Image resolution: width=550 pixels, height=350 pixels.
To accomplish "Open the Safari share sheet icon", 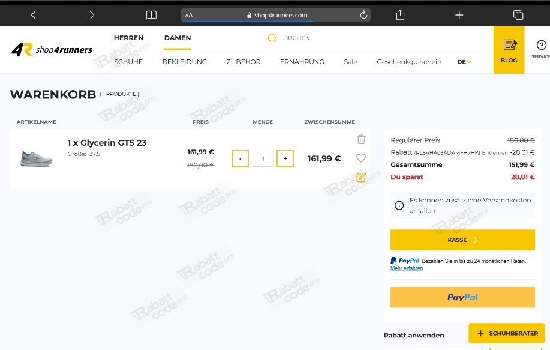I will [x=400, y=15].
